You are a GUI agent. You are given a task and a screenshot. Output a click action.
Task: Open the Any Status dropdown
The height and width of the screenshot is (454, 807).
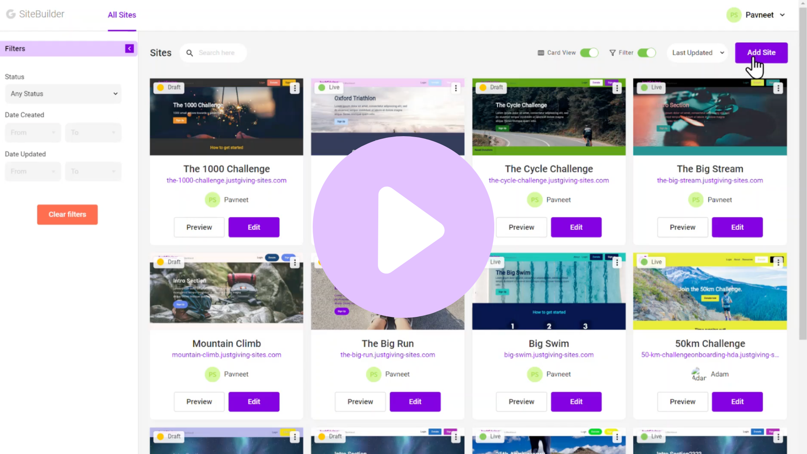(x=63, y=94)
